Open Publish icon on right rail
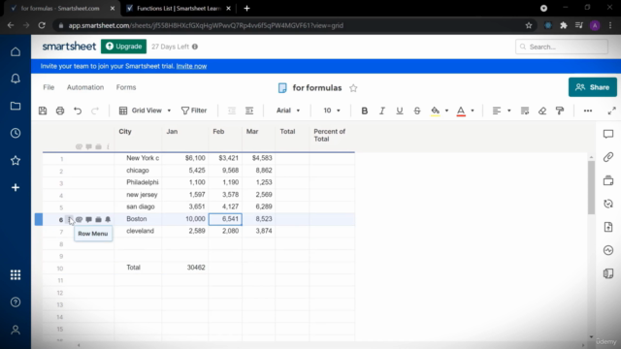 608,227
